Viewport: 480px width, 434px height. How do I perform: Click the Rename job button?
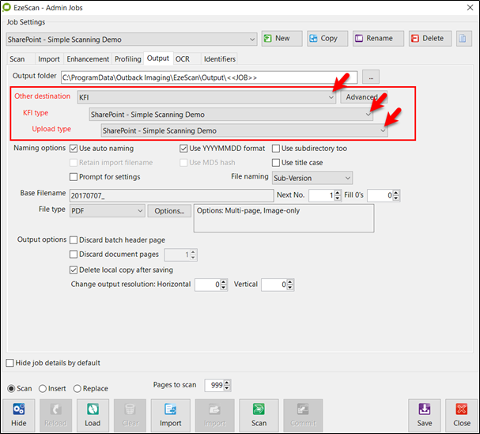377,38
